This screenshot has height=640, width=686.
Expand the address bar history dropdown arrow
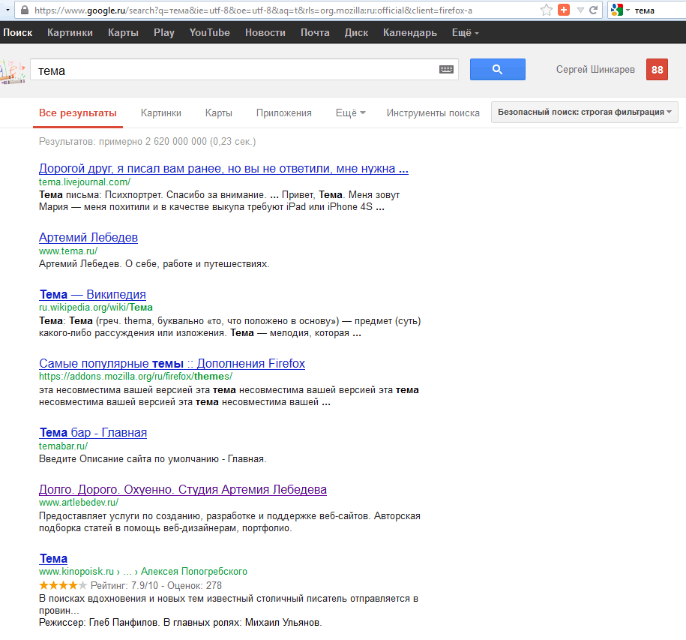click(580, 11)
